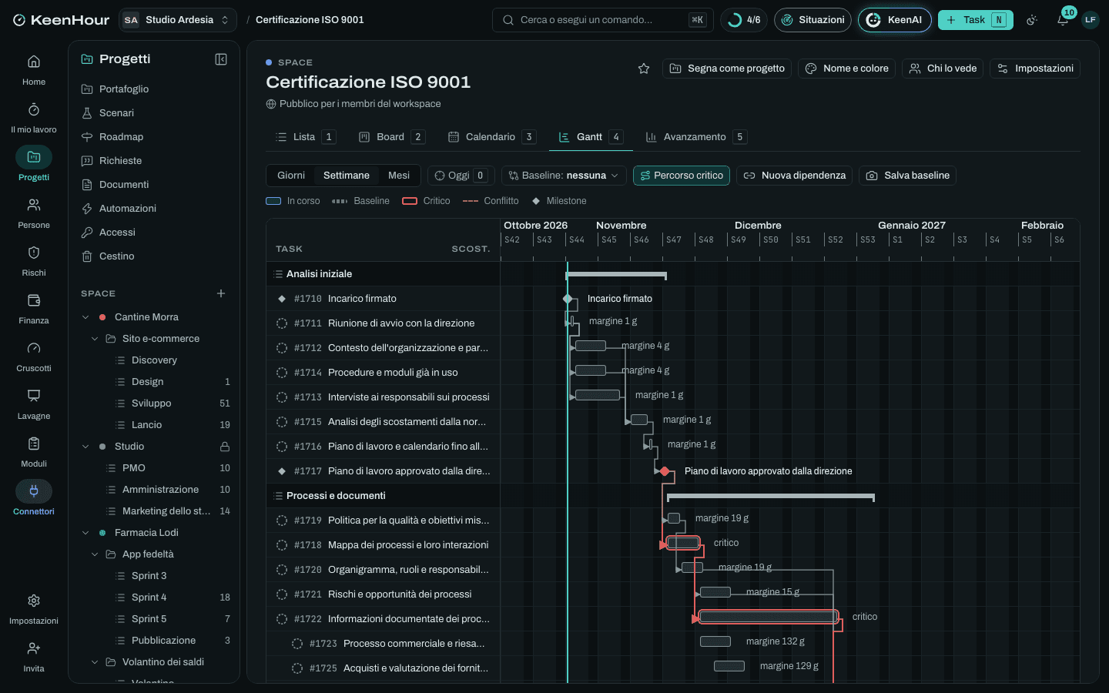The image size is (1109, 693).
Task: Click the Piano di lavoro approvato milestone diamond
Action: pyautogui.click(x=665, y=471)
